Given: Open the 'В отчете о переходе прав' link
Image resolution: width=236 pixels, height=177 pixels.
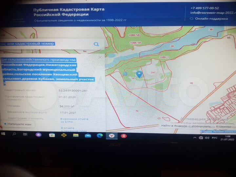Looking at the screenshot, I should pyautogui.click(x=74, y=129).
